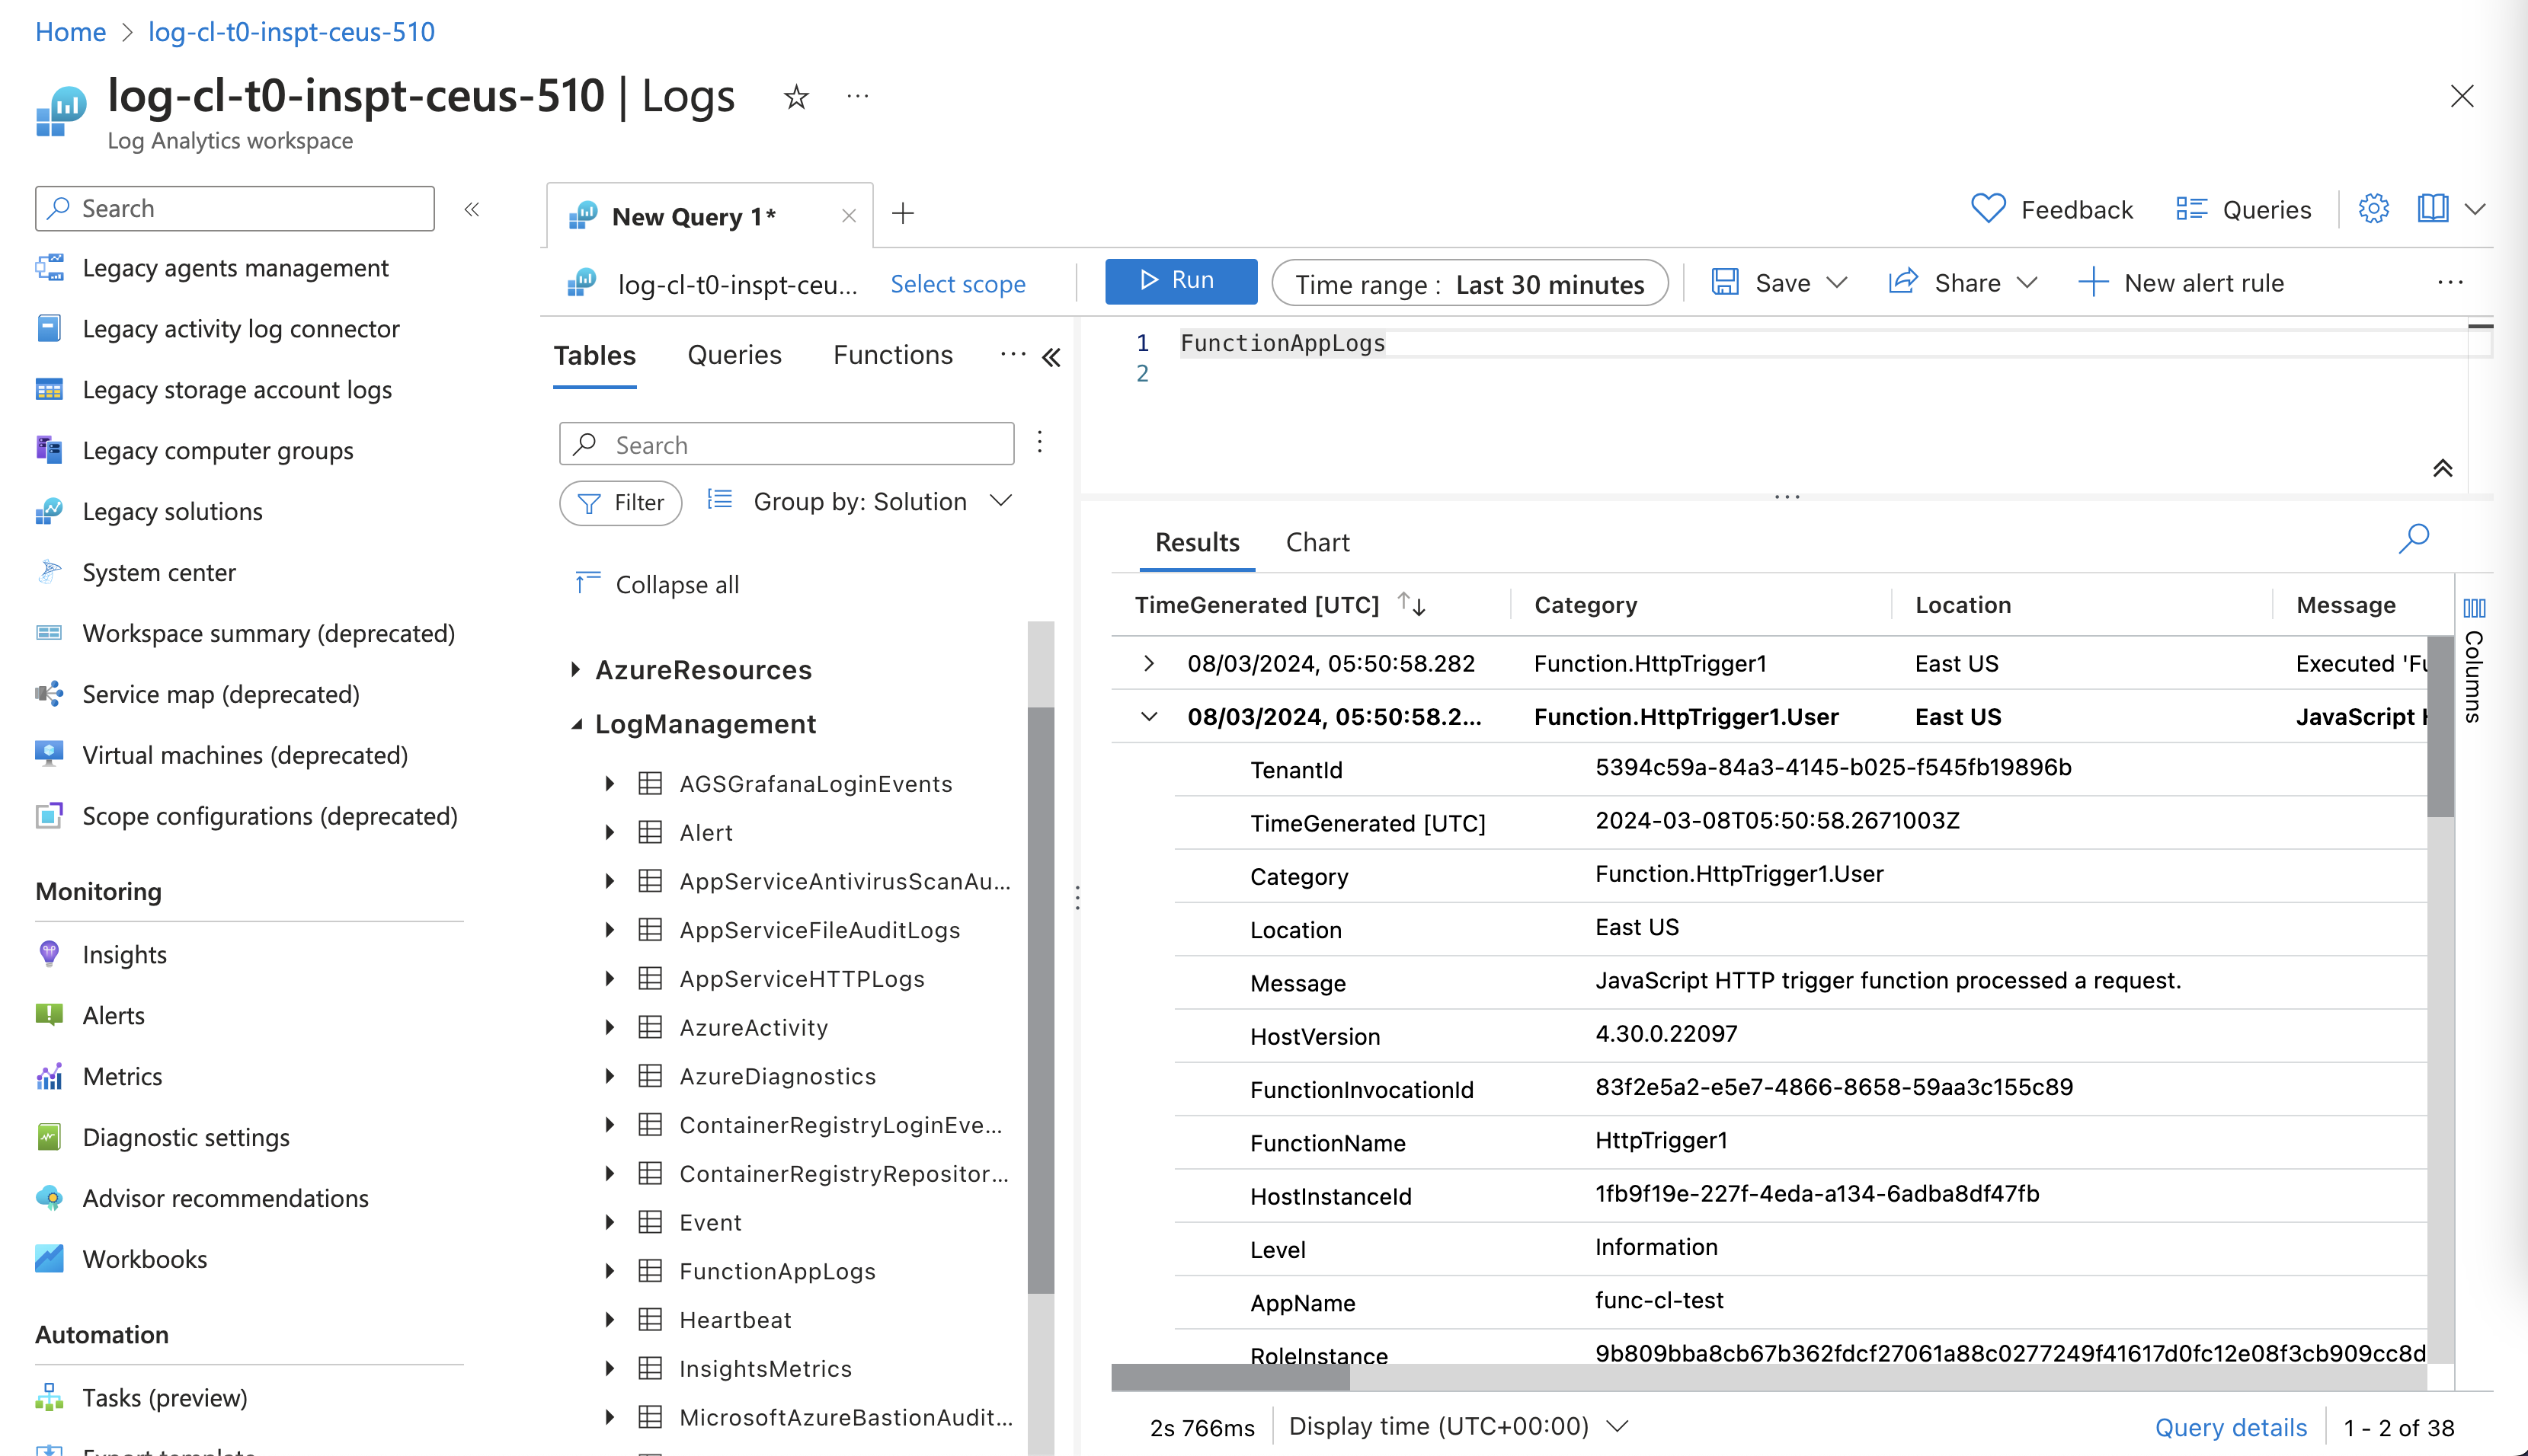Viewport: 2528px width, 1456px height.
Task: Open the Feedback heart button
Action: (2051, 209)
